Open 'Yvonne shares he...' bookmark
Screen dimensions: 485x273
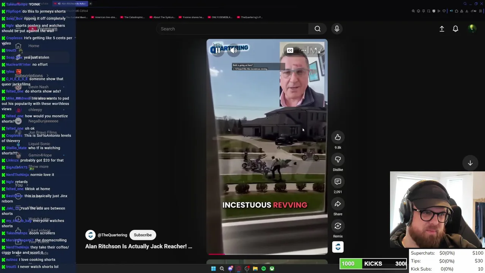[191, 17]
